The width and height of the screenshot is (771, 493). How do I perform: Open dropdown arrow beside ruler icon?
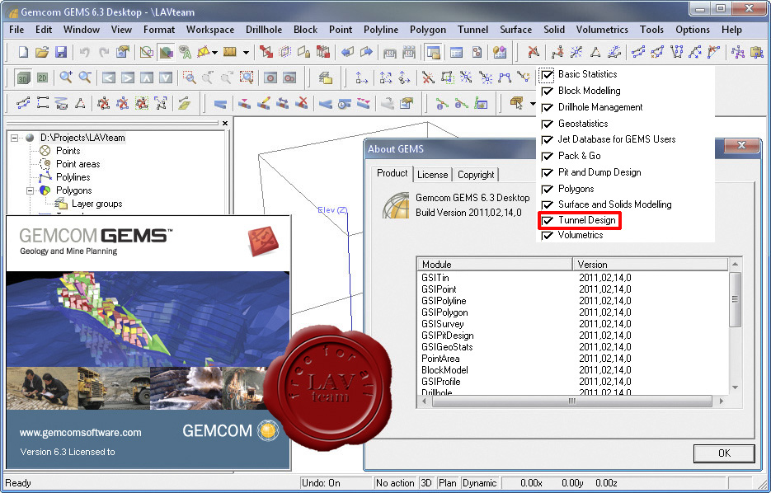pos(246,52)
